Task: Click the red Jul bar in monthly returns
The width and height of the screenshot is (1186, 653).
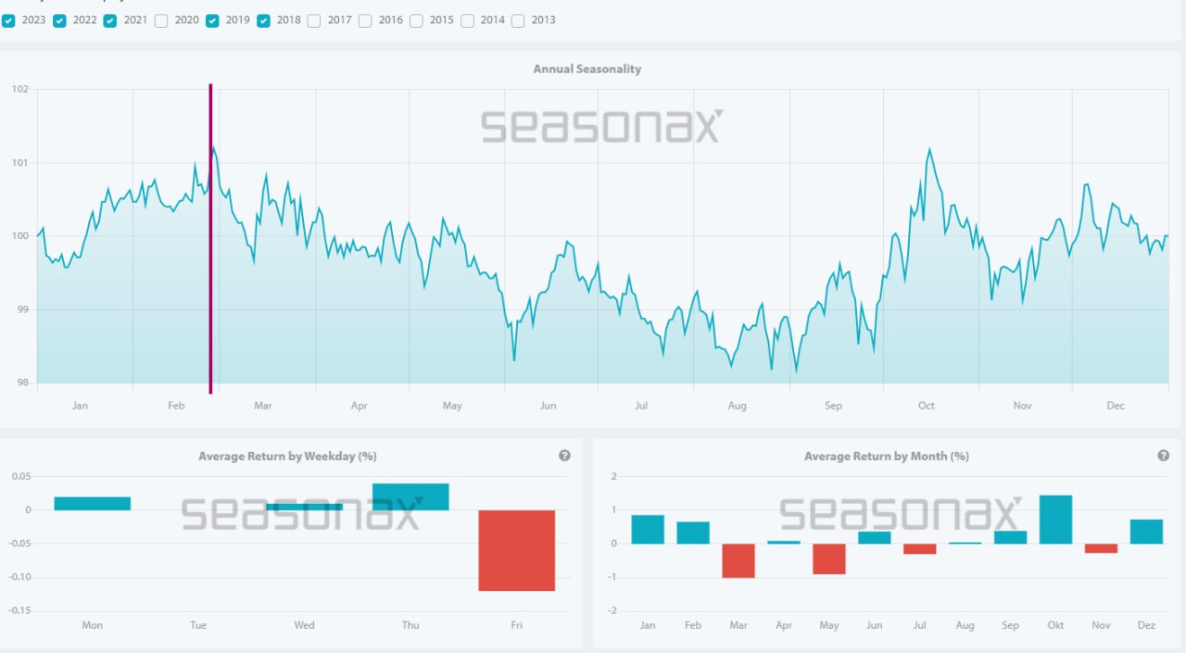Action: tap(920, 548)
